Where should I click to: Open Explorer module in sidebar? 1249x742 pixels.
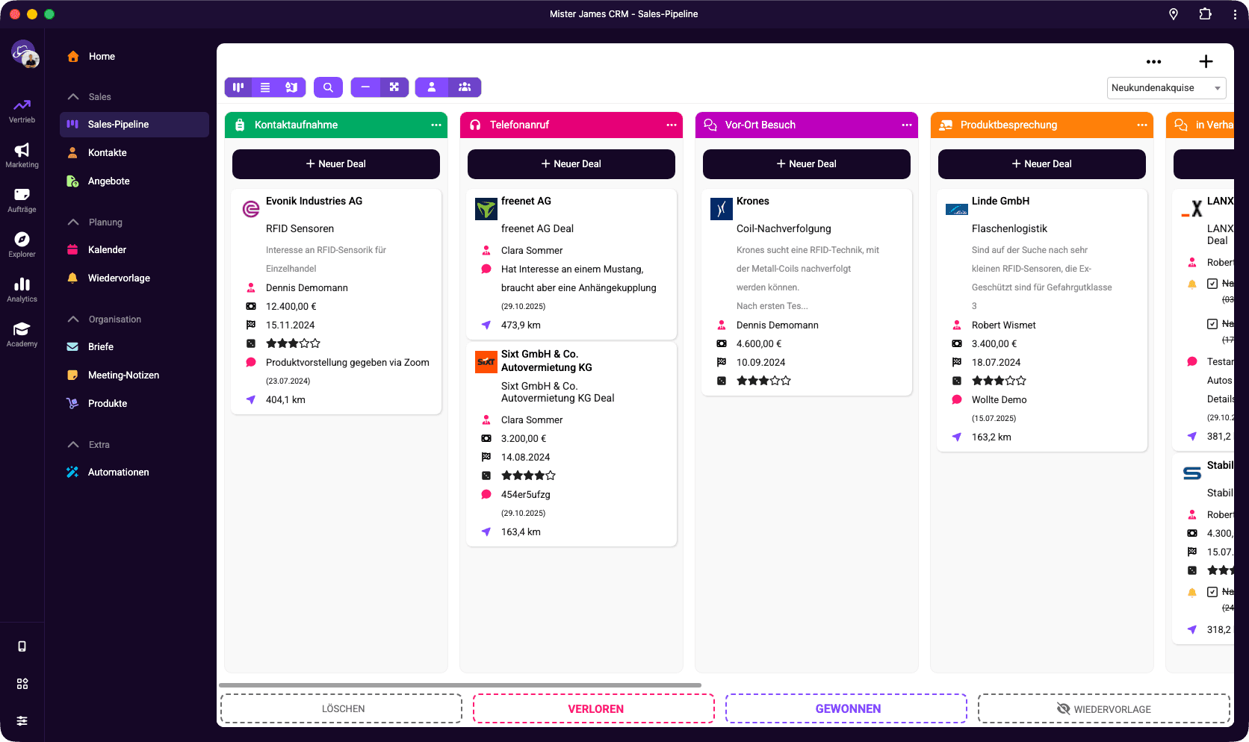click(x=22, y=245)
